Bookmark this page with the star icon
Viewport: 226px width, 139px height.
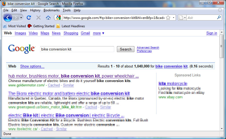[x=168, y=18]
